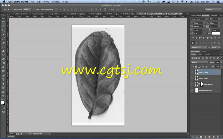Screen dimensions: 223x139
Task: Switch to charcoal-brush document tab
Action: pyautogui.click(x=21, y=14)
